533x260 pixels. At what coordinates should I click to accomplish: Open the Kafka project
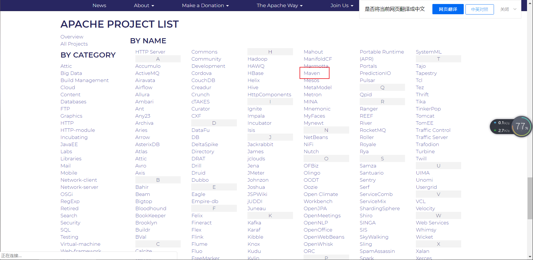254,223
